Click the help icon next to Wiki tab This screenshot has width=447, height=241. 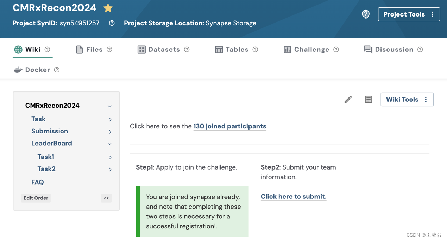[47, 50]
